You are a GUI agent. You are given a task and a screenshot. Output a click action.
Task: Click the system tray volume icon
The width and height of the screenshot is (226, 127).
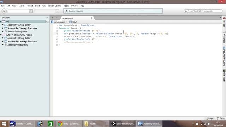click(x=209, y=124)
